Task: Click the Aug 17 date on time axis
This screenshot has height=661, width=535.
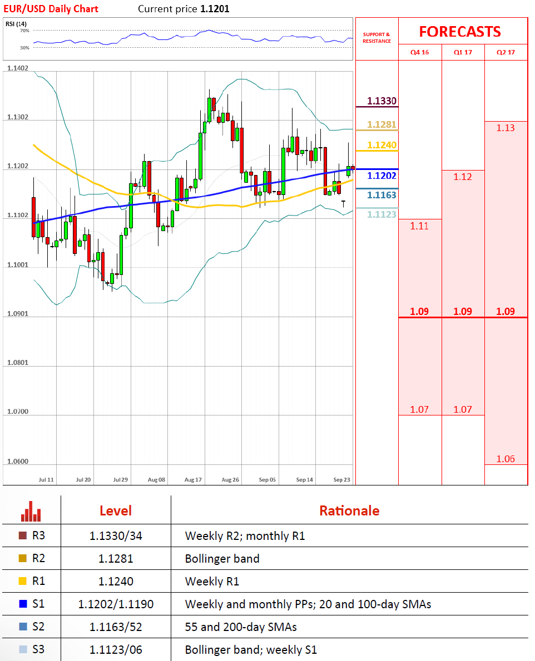Action: [193, 479]
